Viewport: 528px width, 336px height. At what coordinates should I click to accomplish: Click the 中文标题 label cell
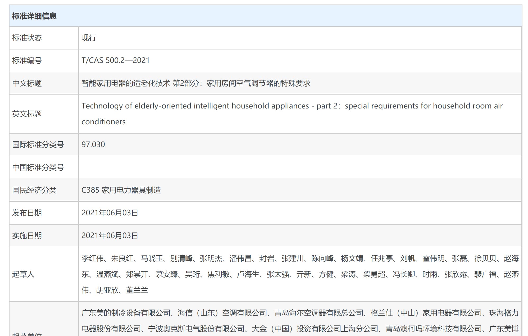point(27,83)
